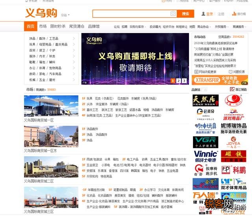252x216 pixels.
Task: Open the VGR personal care brand logo
Action: pos(206,142)
